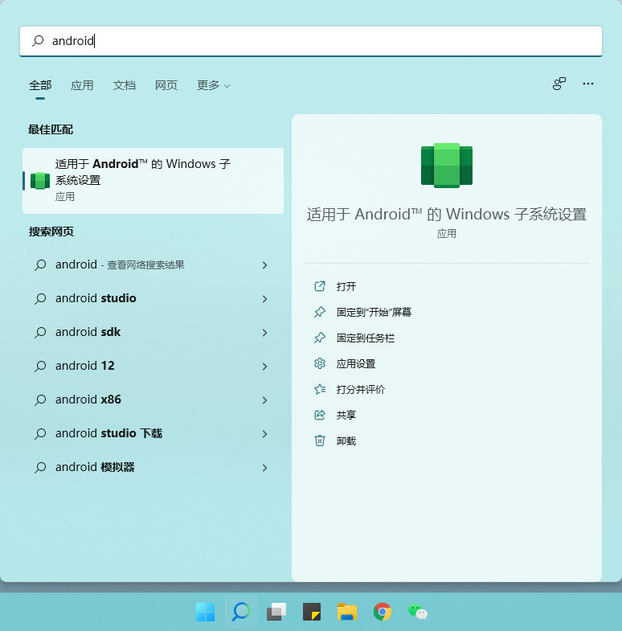Click 卸载 to uninstall the app
622x631 pixels.
point(346,441)
